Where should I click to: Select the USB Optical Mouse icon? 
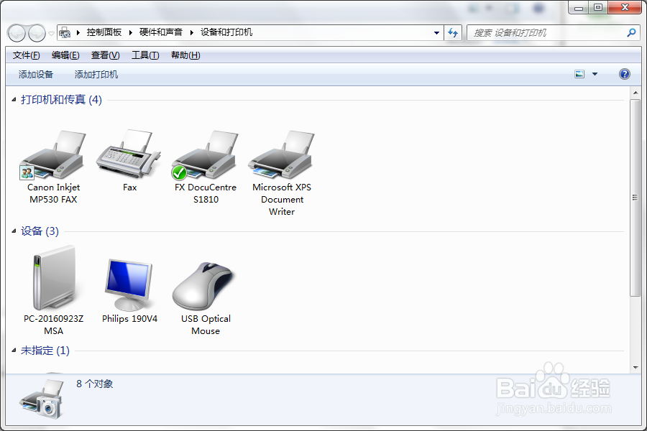point(204,286)
